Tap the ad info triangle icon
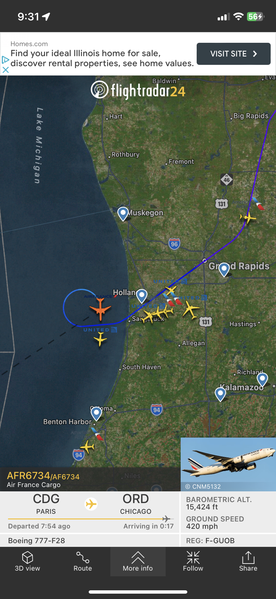This screenshot has height=599, width=276. point(5,60)
